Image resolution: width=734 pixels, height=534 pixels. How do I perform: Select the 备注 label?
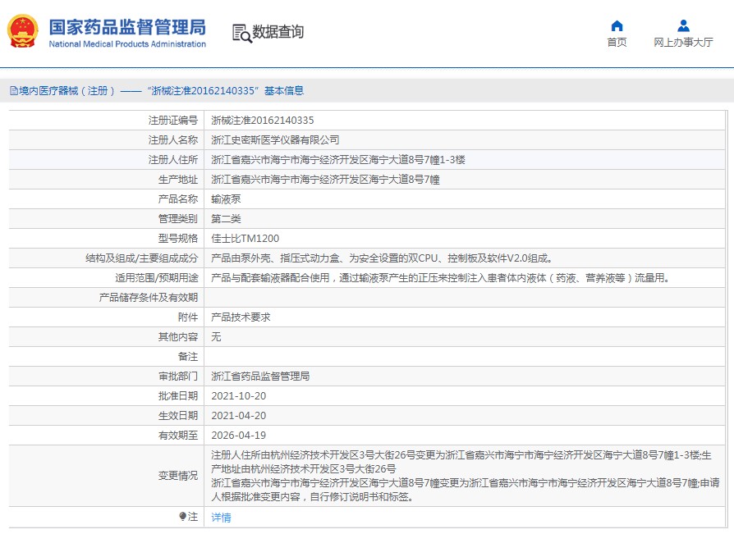188,356
